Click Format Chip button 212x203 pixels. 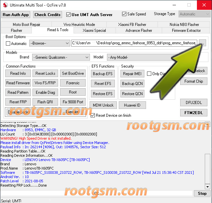click(x=194, y=81)
